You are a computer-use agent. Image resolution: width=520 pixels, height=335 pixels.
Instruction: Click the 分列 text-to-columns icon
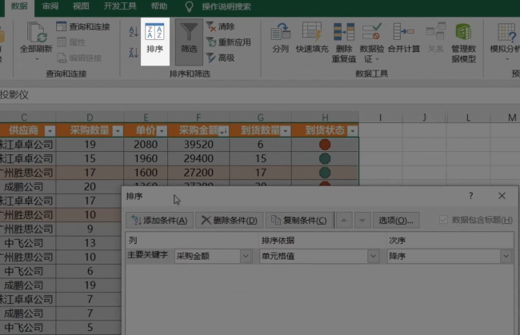click(280, 32)
